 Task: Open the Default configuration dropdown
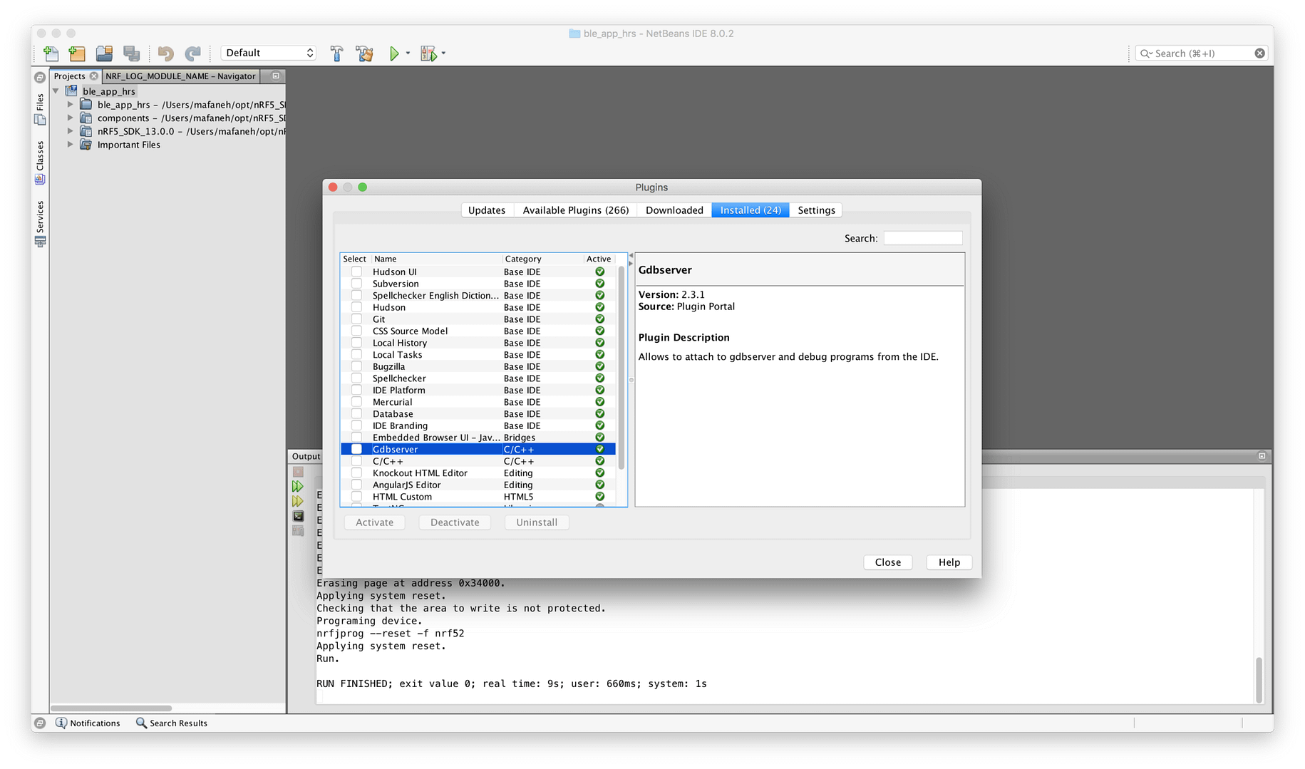tap(268, 52)
